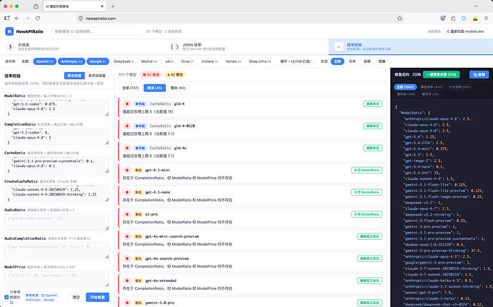Viewport: 493px width, 307px height.
Task: Click red error dot on glm-4 row
Action: [127, 104]
